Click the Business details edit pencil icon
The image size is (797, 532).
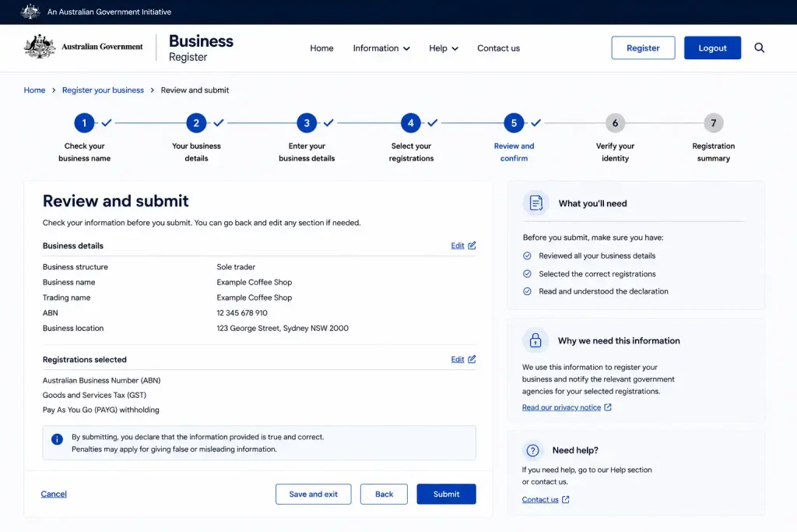pos(472,245)
